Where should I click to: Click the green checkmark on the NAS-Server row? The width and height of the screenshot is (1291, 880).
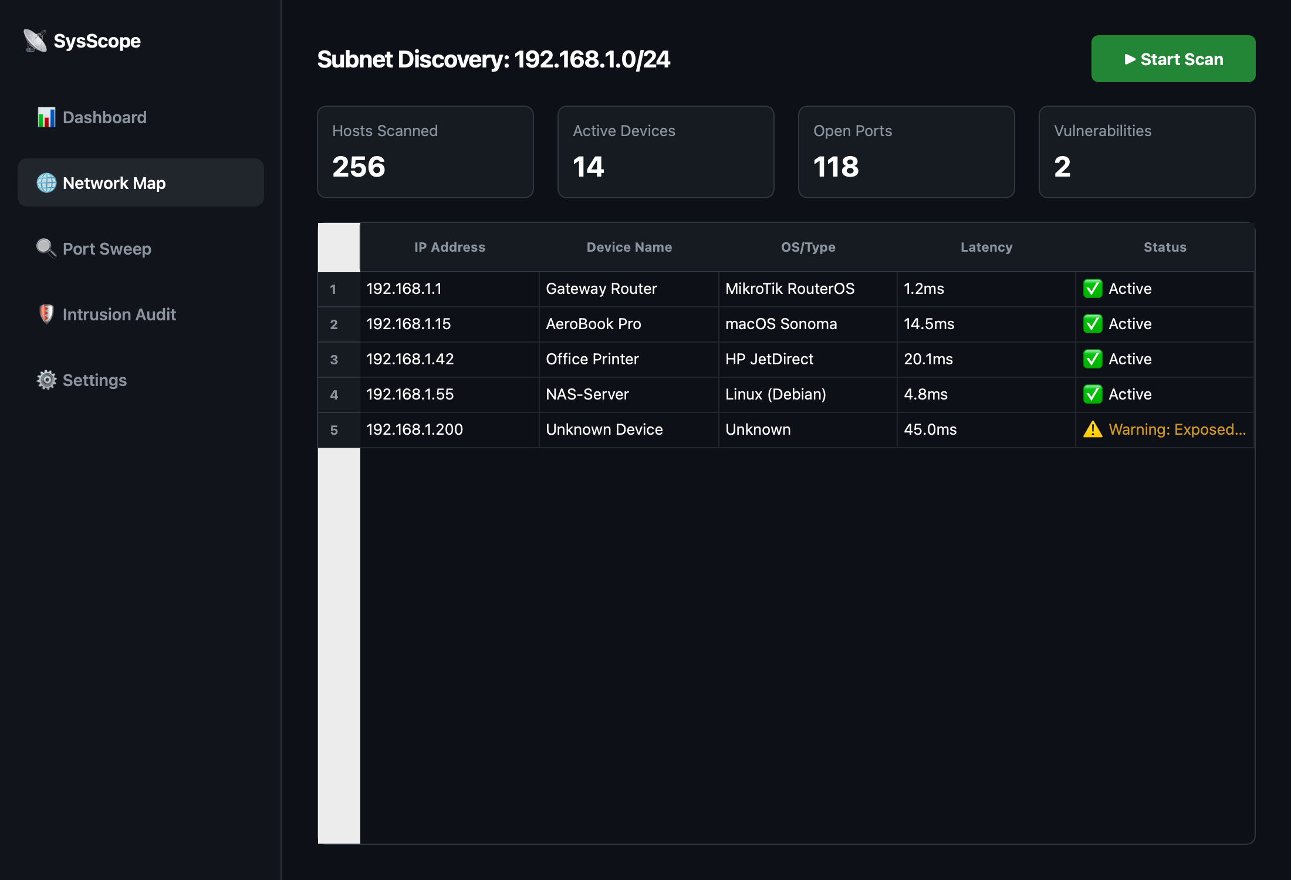(x=1092, y=394)
